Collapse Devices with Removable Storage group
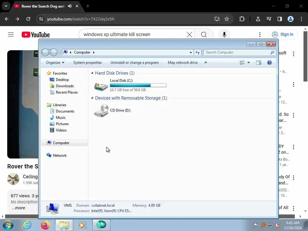Viewport: 308px width, 231px height. [92, 98]
